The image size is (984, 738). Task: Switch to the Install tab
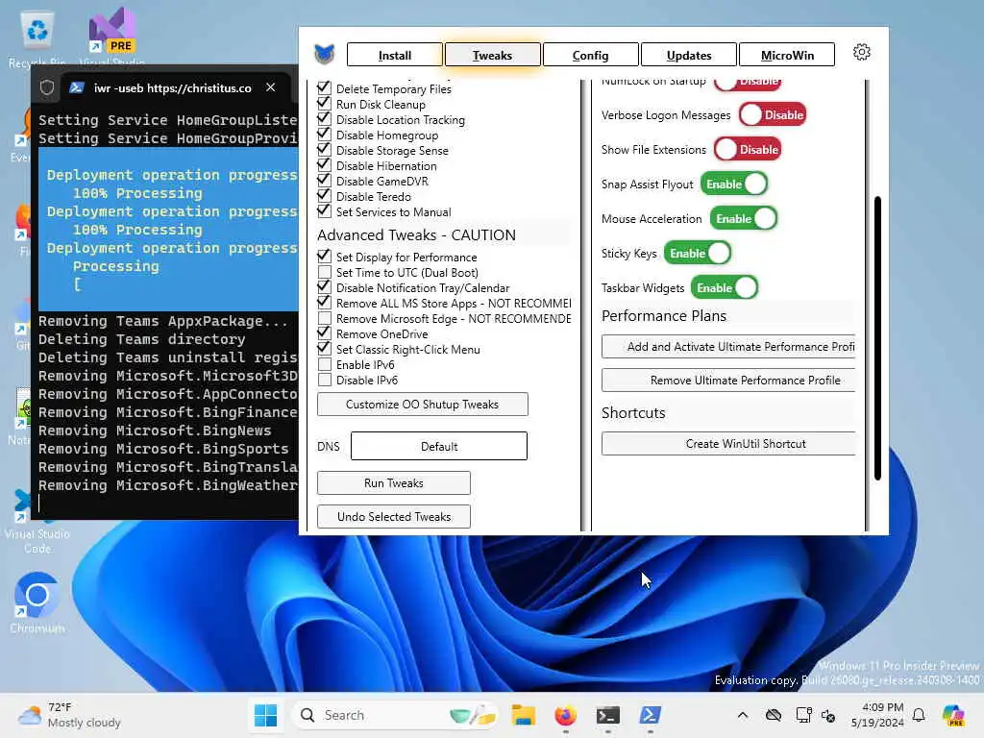point(395,55)
